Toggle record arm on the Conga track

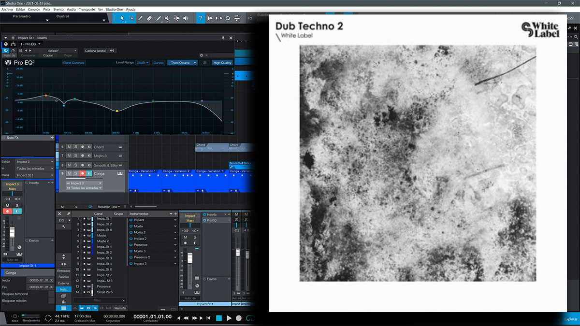82,173
